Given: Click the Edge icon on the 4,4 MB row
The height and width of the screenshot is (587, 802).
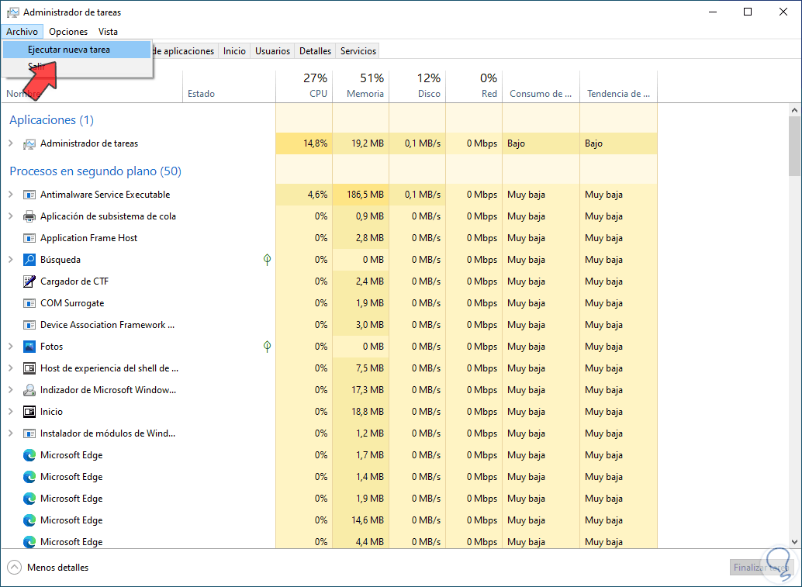Looking at the screenshot, I should [x=29, y=541].
